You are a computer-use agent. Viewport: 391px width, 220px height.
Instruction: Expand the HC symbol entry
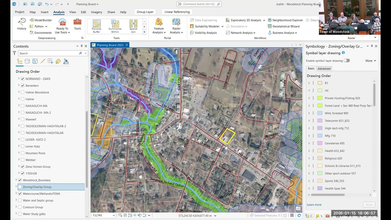point(309,90)
